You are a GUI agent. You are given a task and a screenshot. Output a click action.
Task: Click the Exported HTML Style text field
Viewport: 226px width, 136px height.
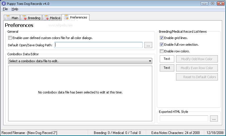click(x=184, y=118)
